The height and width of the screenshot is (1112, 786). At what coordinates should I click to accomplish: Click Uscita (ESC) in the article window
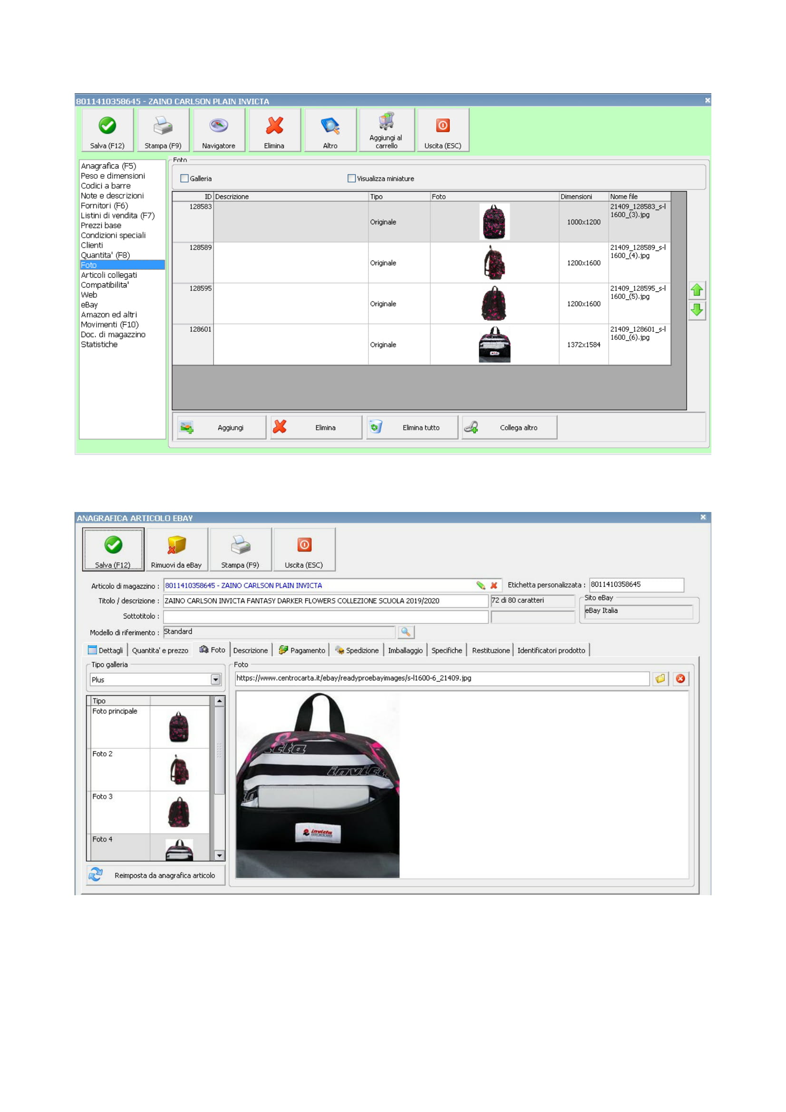click(443, 130)
